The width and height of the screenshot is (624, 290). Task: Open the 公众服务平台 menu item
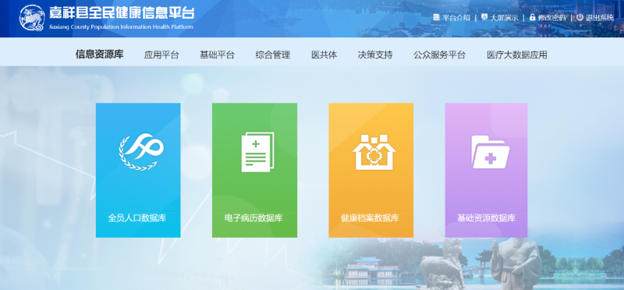tap(439, 55)
